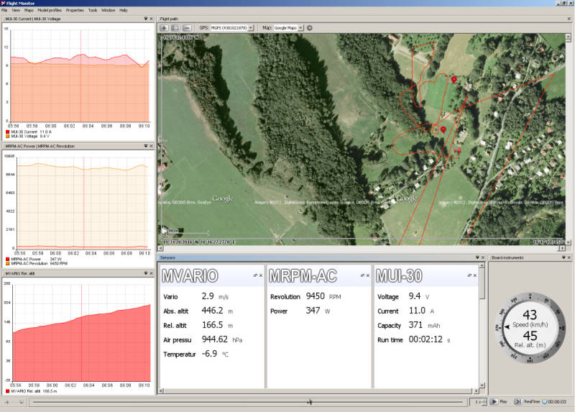Close the MUI-30 sensor card
The image size is (575, 412).
point(474,275)
